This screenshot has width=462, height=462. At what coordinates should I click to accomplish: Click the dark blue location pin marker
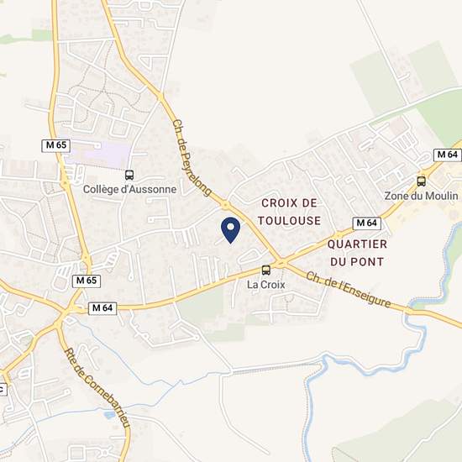coord(230,230)
